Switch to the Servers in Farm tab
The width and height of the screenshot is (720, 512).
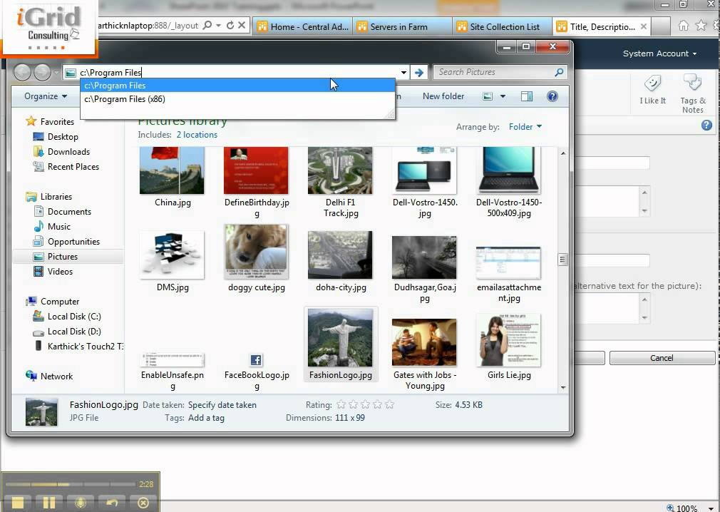click(402, 26)
